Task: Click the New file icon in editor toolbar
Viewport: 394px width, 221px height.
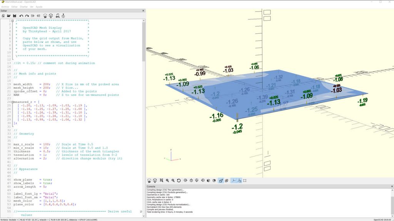Action: pos(3,16)
